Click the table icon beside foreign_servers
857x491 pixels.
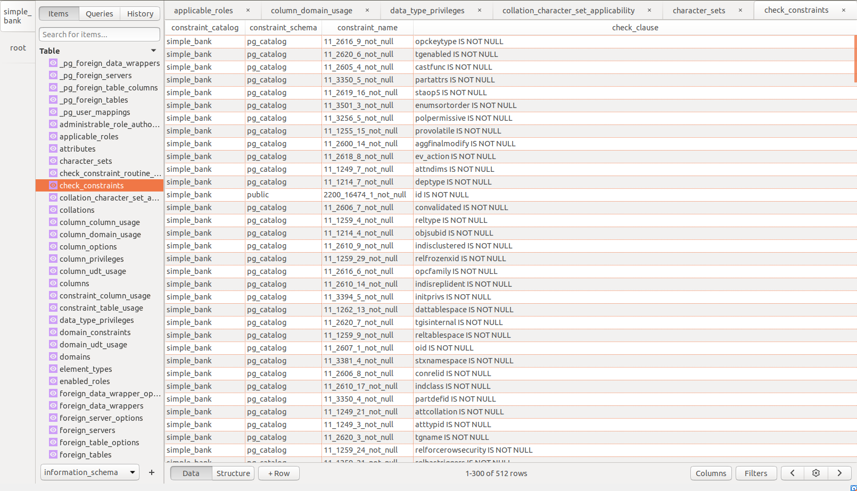53,430
